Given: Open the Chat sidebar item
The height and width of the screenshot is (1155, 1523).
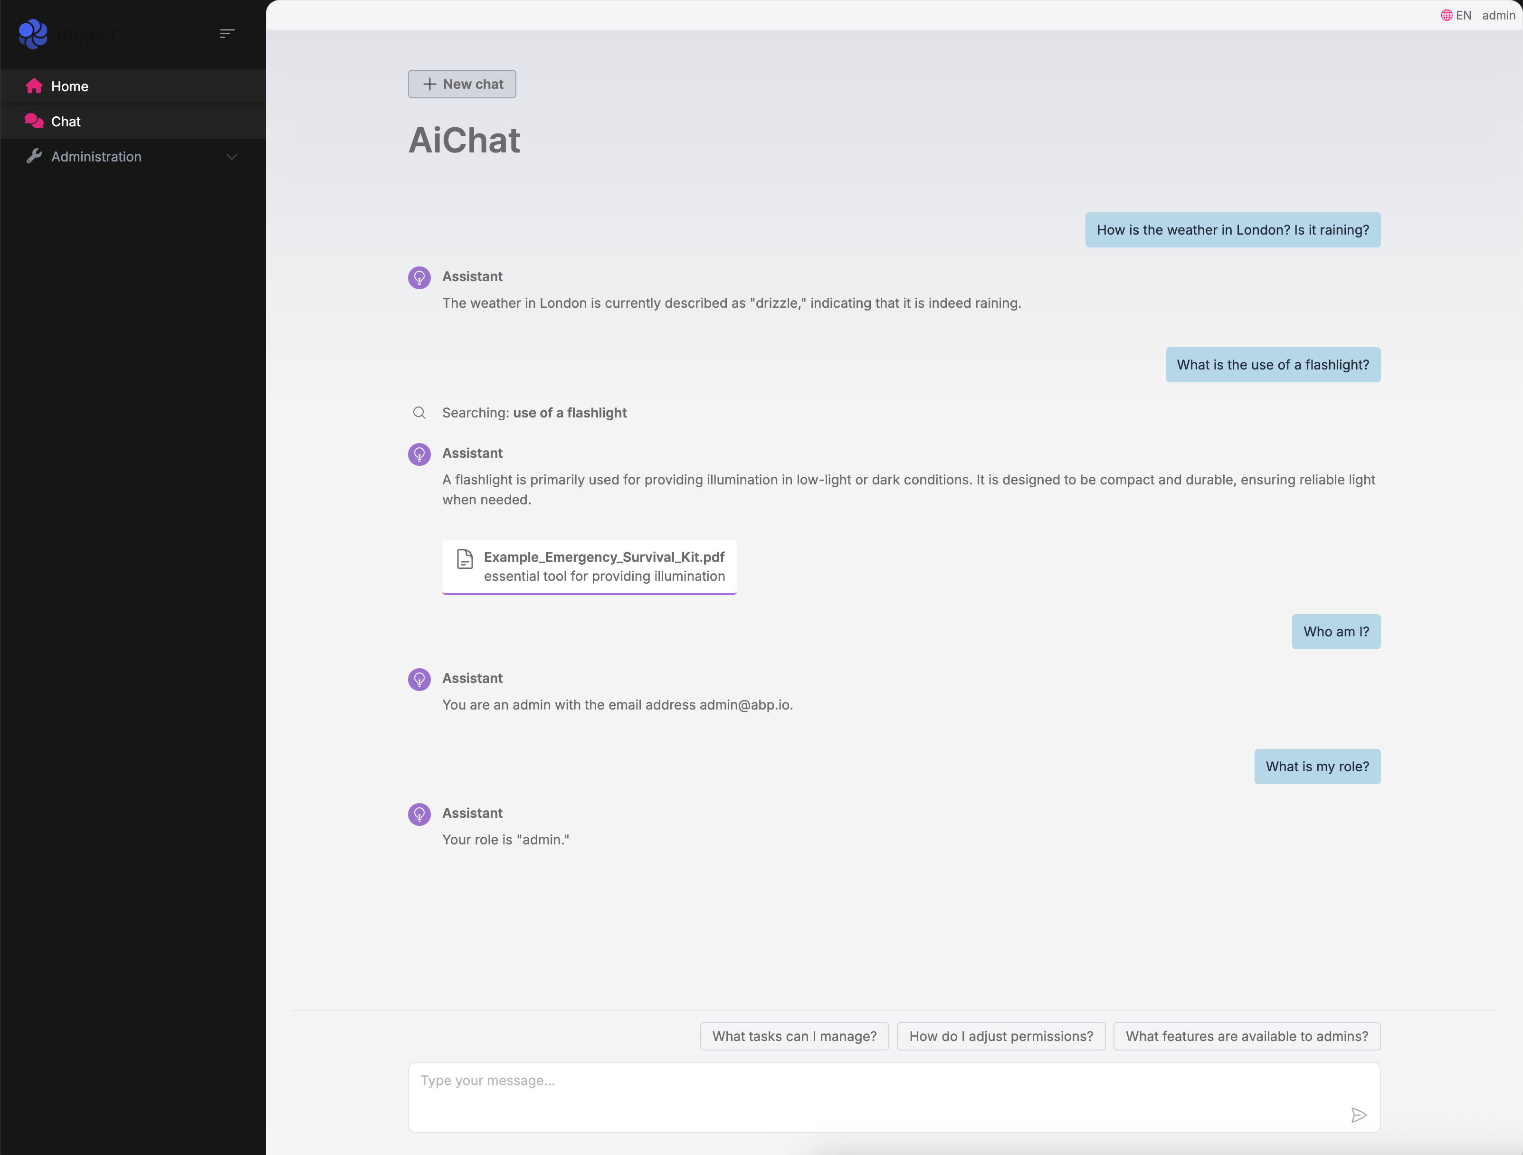Looking at the screenshot, I should [x=66, y=121].
